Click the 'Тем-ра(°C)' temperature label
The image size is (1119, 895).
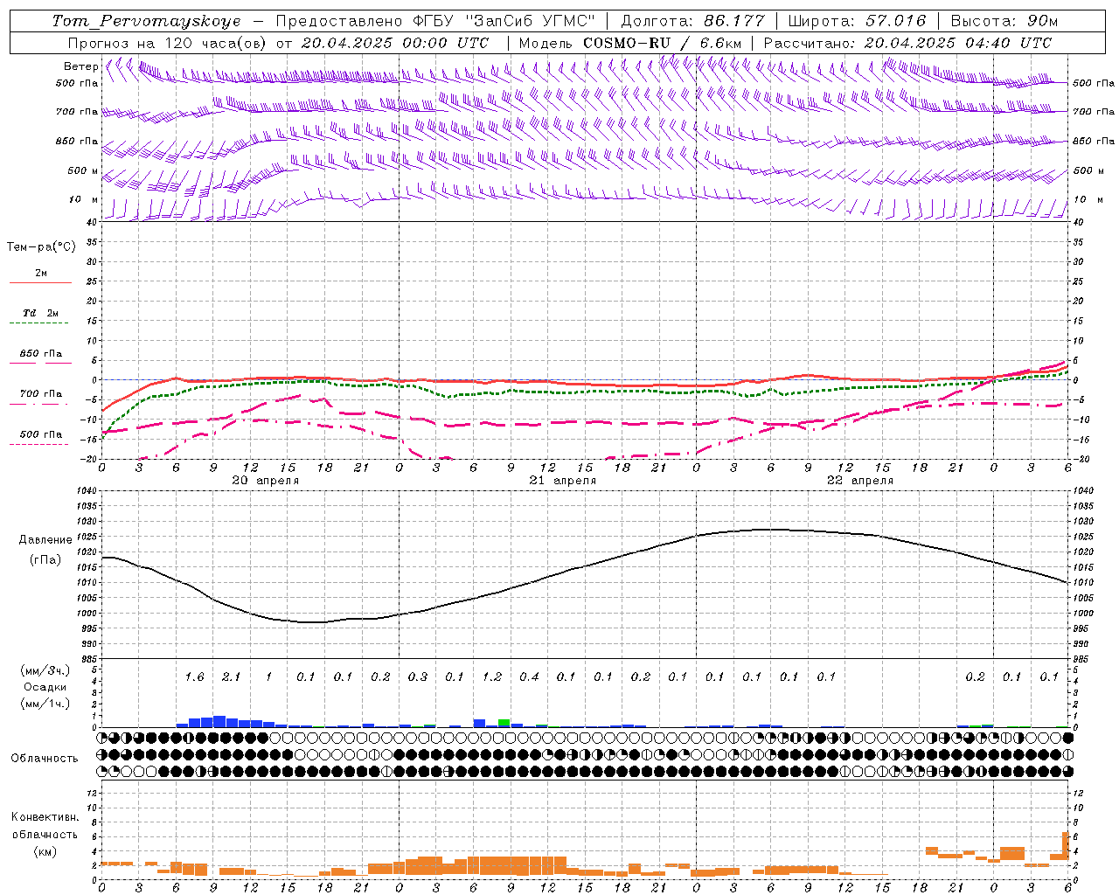41,247
